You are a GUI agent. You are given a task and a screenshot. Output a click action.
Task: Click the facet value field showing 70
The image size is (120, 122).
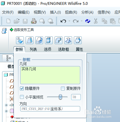tap(76, 97)
